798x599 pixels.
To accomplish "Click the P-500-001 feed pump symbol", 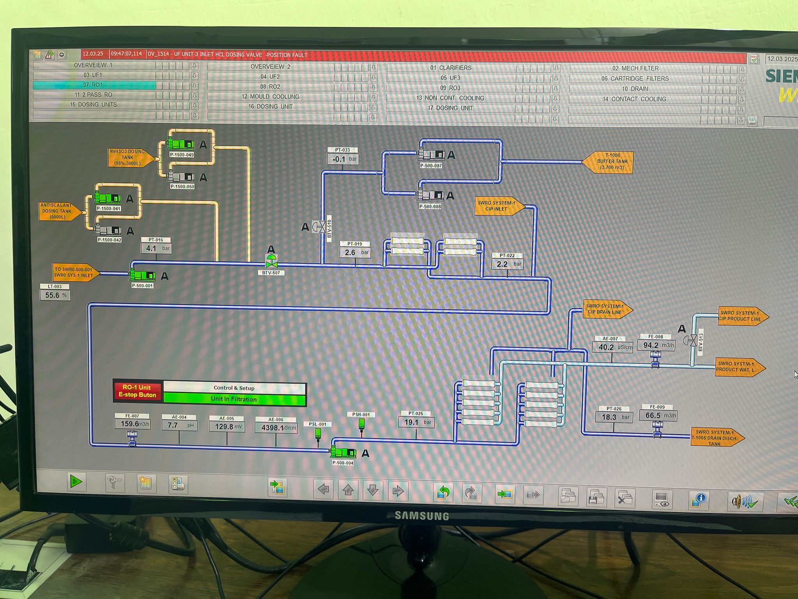I will (142, 275).
